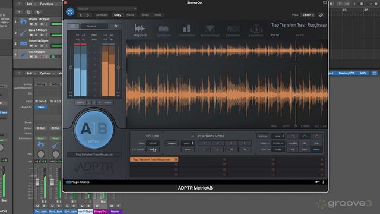The image size is (380, 214).
Task: Click the Sub filter preset
Action: pos(293,150)
